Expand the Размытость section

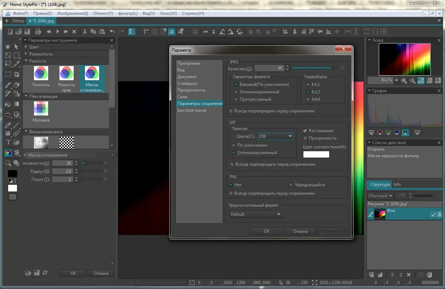(41, 54)
